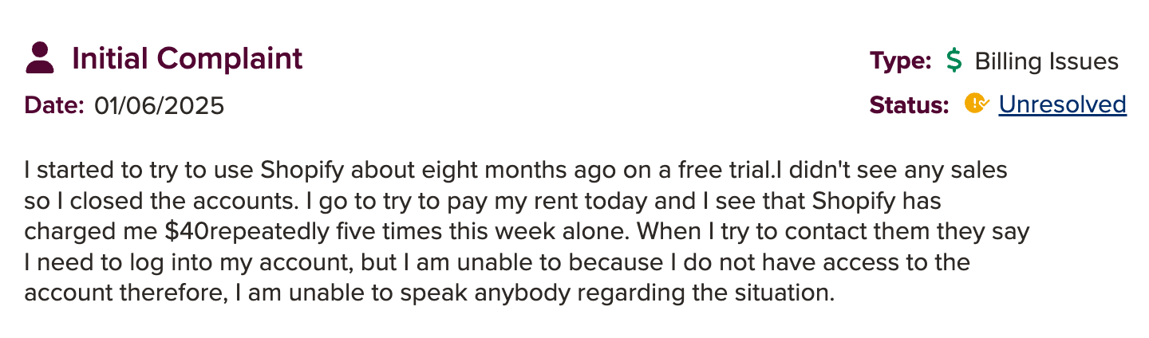The width and height of the screenshot is (1149, 338).
Task: Select the Status label
Action: click(x=909, y=104)
